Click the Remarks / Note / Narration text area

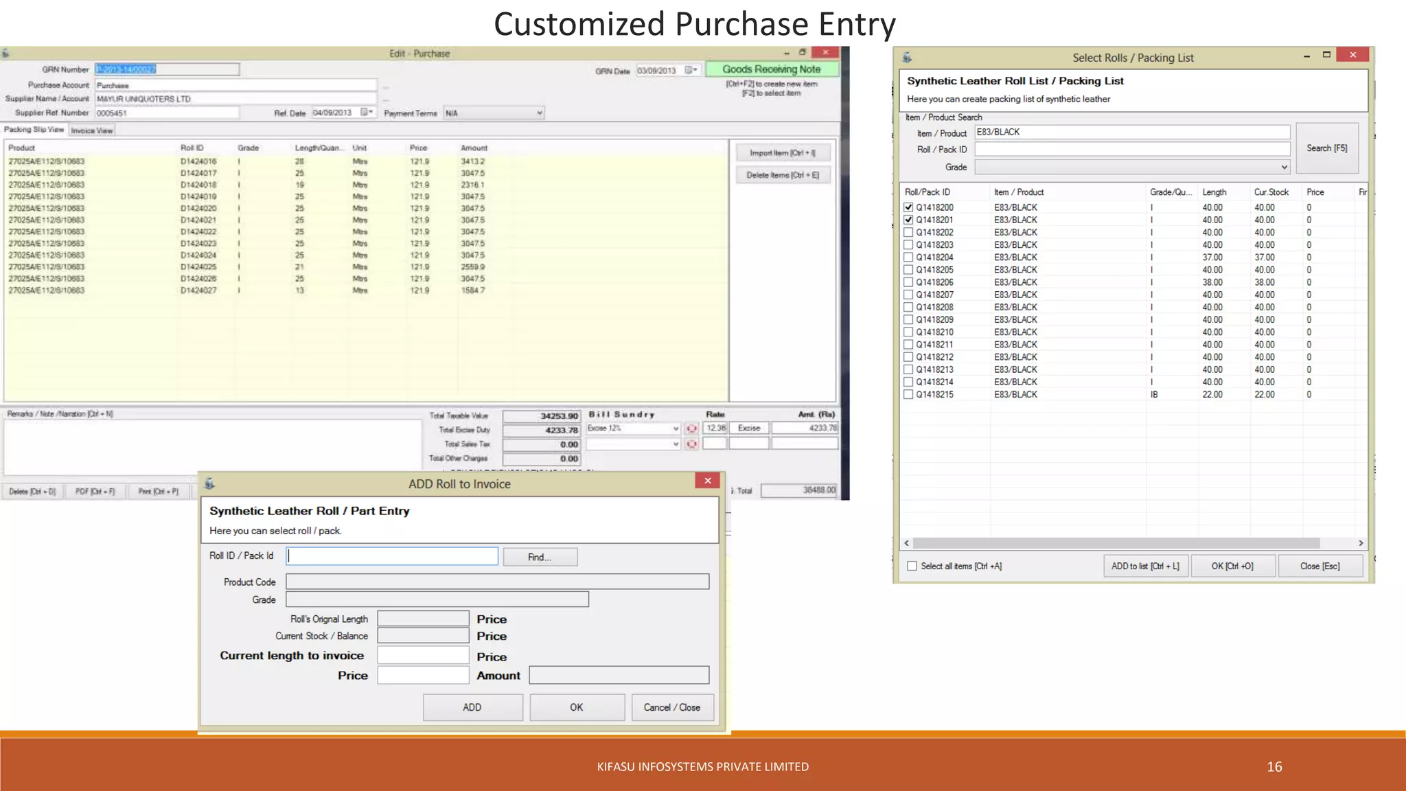tap(213, 447)
